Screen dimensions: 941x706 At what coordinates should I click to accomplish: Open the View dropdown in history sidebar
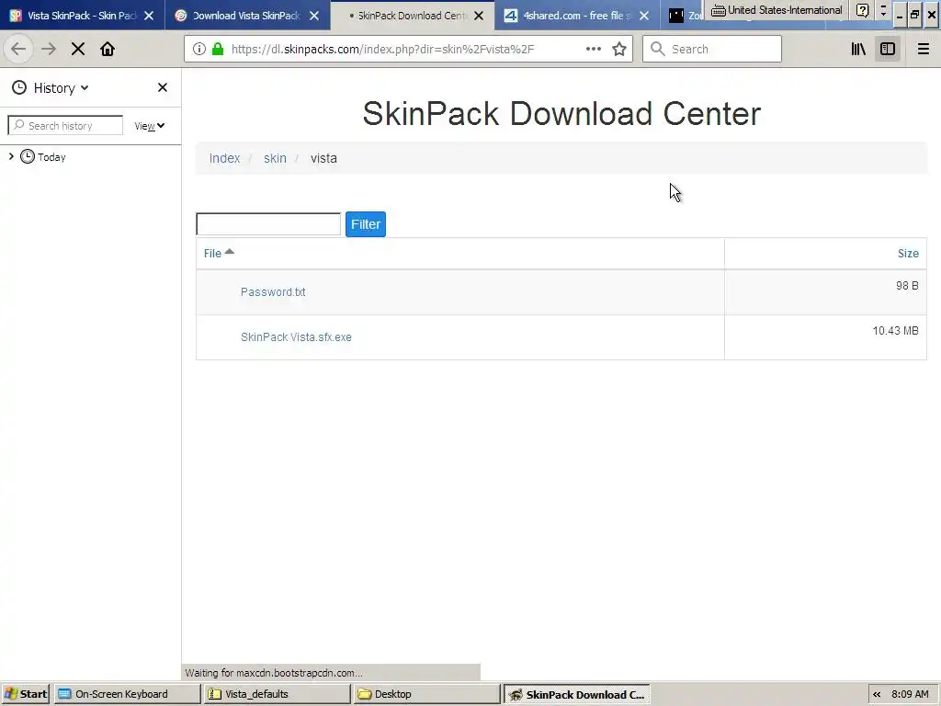point(150,126)
